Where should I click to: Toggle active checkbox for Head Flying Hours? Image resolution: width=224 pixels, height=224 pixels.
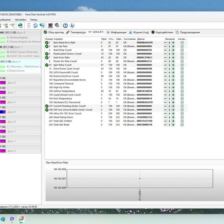click(182, 117)
